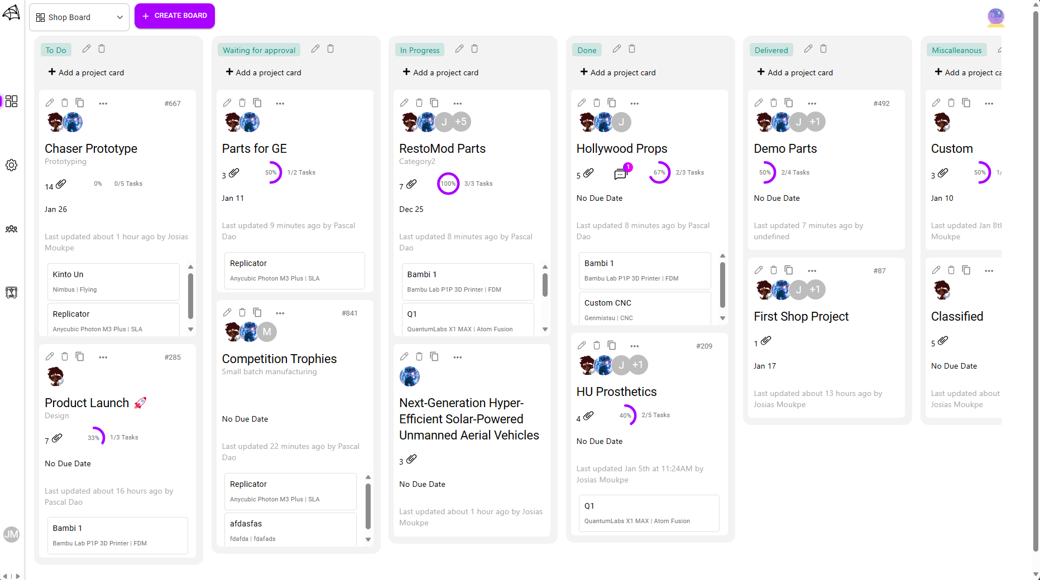1040x580 pixels.
Task: Click the CREATE BOARD button
Action: click(174, 15)
